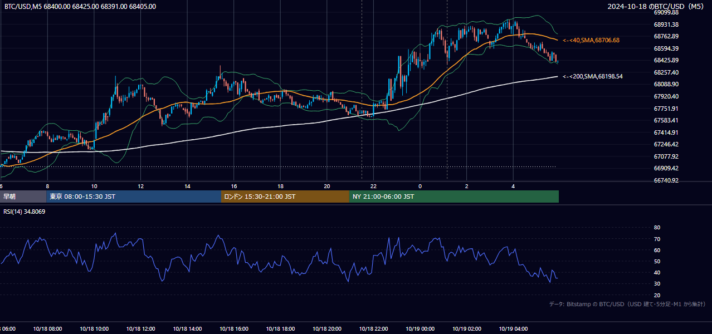
Task: Click hour label 8 under price chart
Action: click(x=47, y=186)
